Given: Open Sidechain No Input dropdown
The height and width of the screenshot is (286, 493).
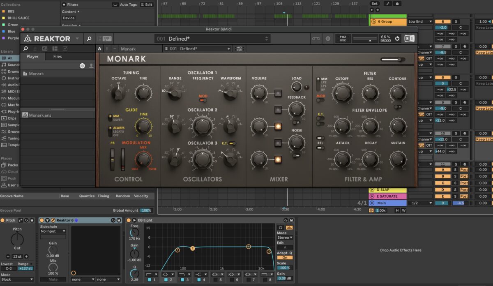Looking at the screenshot, I should (53, 231).
